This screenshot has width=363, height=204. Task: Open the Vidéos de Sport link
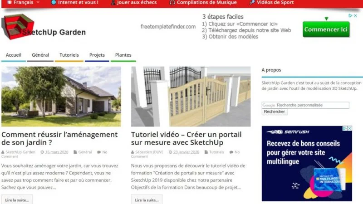click(x=275, y=3)
